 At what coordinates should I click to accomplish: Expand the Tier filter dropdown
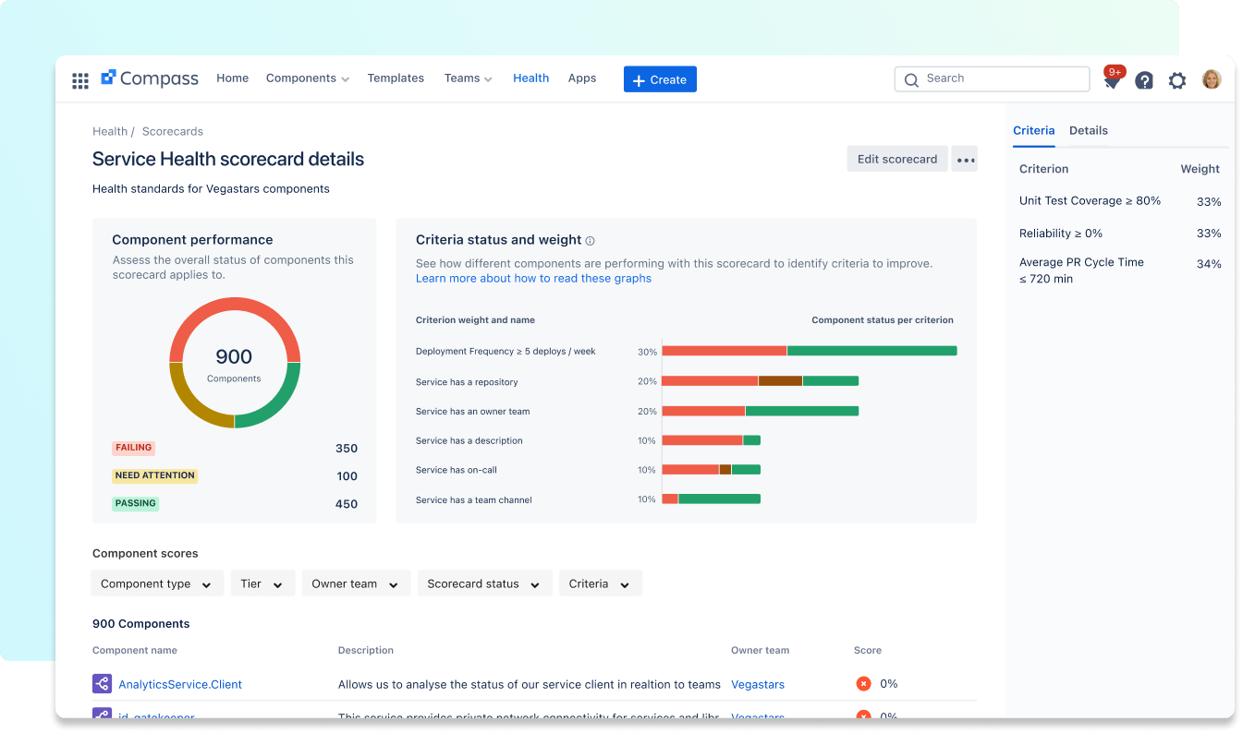tap(263, 583)
